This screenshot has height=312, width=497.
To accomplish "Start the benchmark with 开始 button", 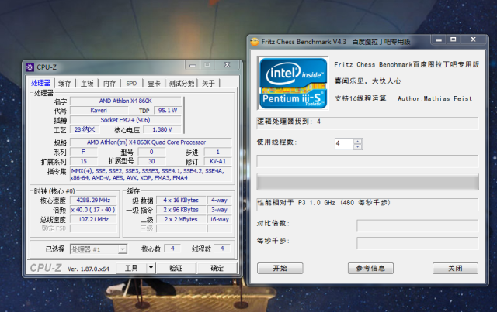I will coord(280,268).
